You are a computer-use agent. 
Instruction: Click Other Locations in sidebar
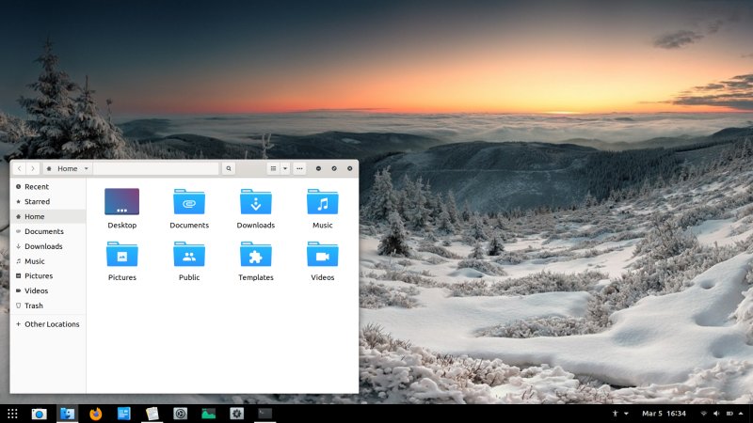coord(52,324)
